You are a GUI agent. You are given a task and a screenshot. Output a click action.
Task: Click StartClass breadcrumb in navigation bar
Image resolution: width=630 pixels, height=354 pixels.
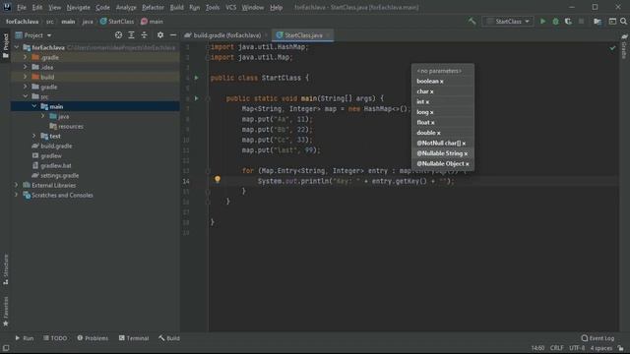[117, 22]
